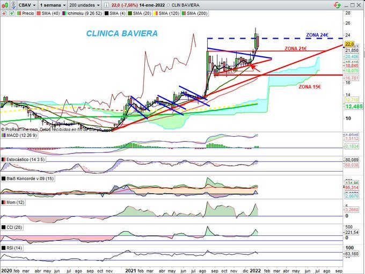Click the CLIN BAVIERA name in header
This screenshot has width=365, height=274.
[x=185, y=5]
